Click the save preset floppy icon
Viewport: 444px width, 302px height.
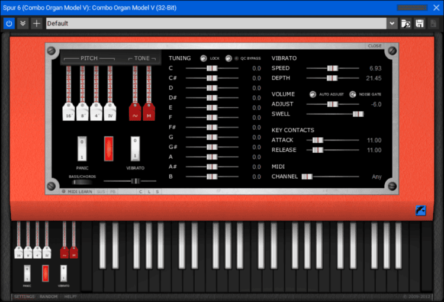(420, 23)
